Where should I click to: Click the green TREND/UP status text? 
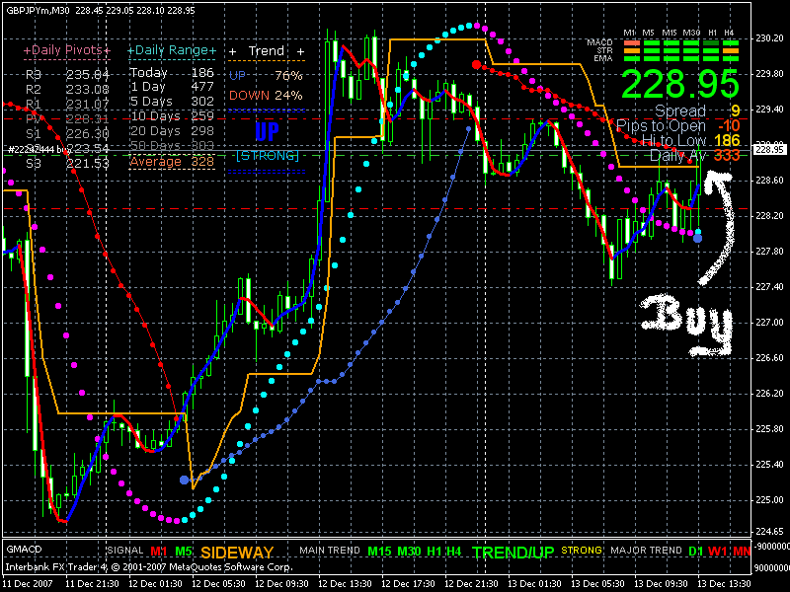(513, 553)
